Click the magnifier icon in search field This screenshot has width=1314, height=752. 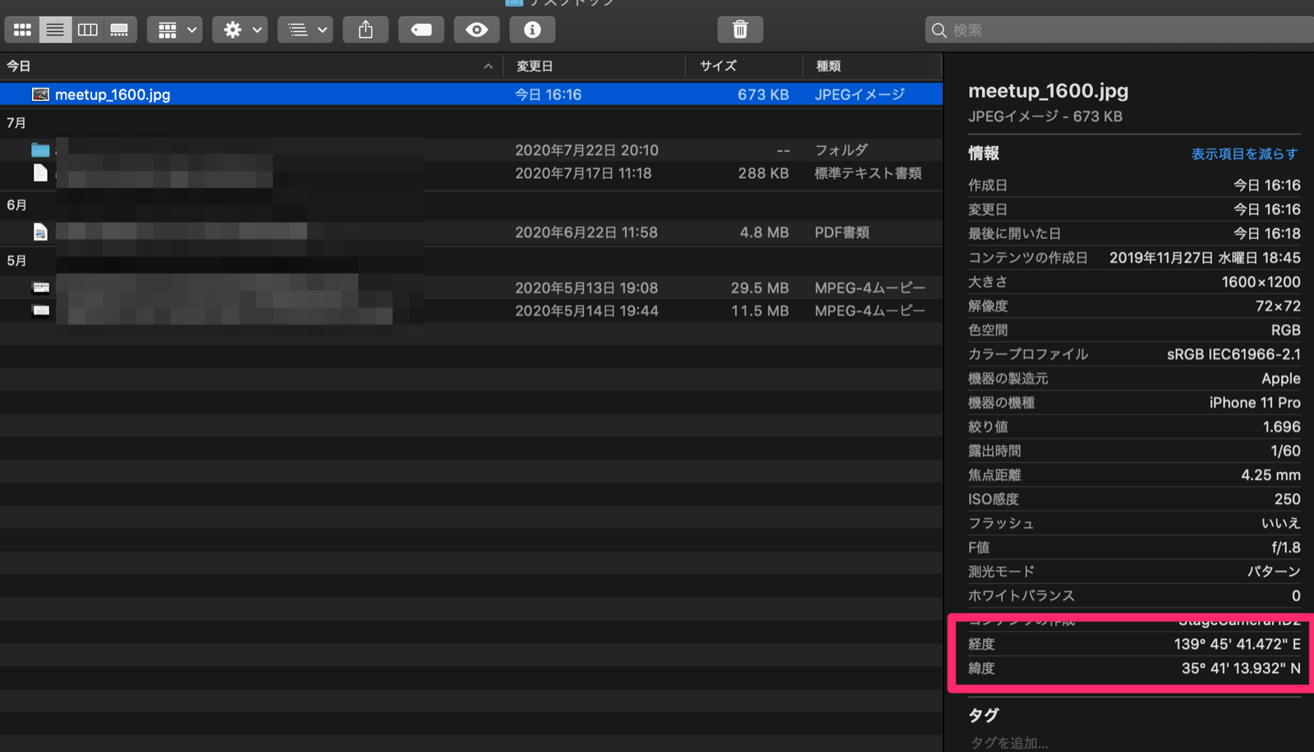point(939,30)
